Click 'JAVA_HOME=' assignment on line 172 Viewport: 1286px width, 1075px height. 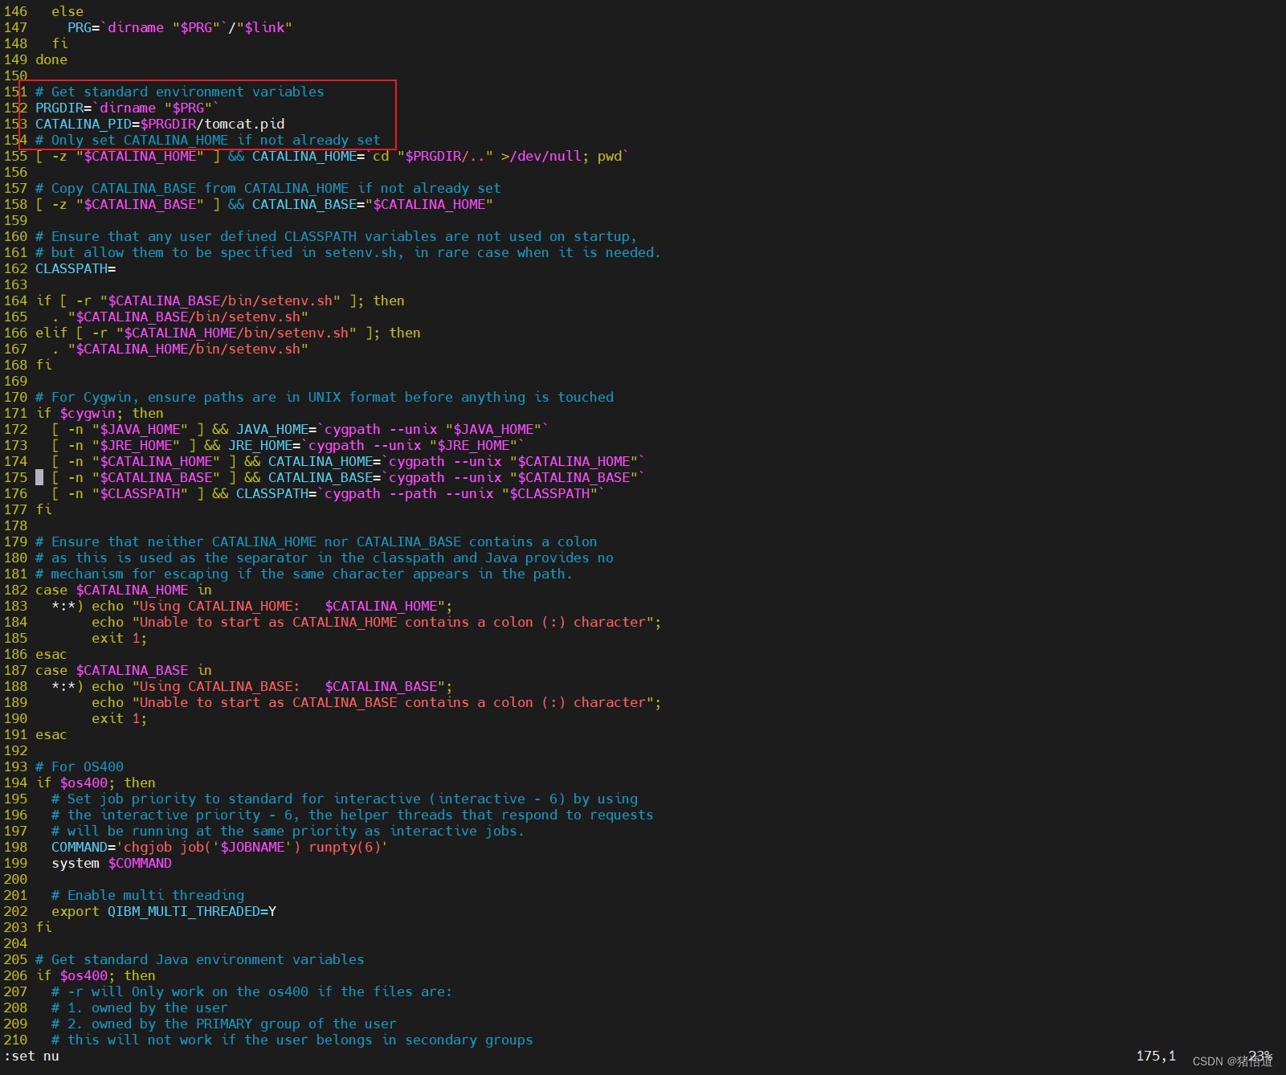[276, 429]
